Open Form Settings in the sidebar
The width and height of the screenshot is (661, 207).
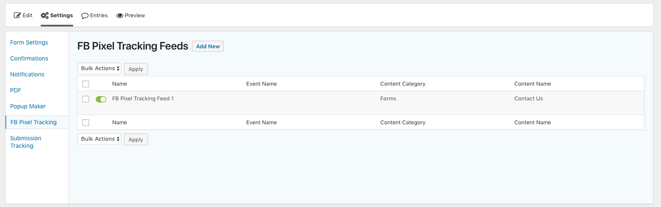[x=29, y=42]
